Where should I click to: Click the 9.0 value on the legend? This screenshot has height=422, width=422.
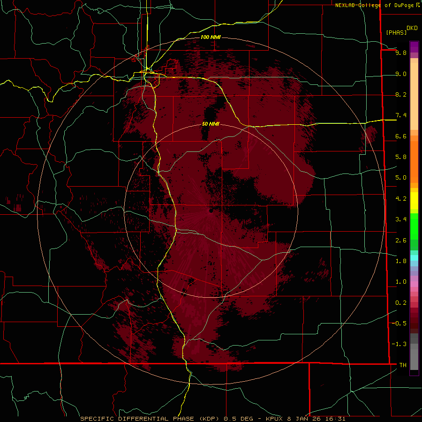tap(401, 74)
